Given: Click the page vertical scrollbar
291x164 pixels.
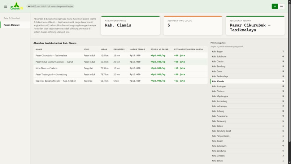Looking at the screenshot, I should point(289,73).
